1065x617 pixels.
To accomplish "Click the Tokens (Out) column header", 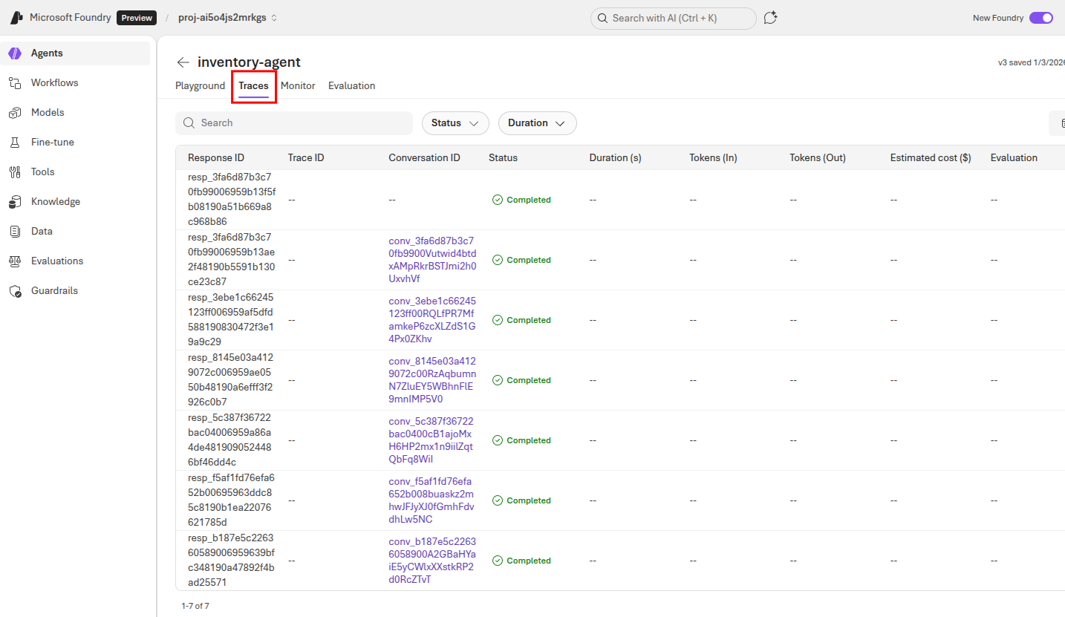I will 818,158.
